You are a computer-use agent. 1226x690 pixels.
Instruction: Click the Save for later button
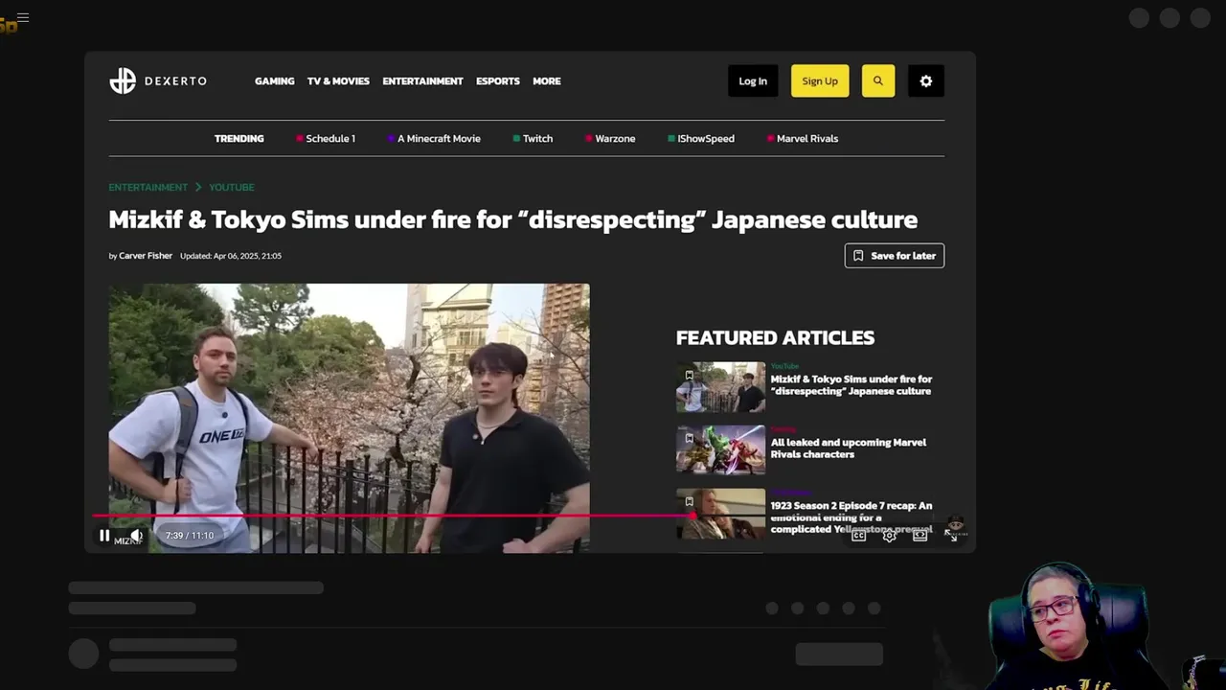(x=895, y=256)
